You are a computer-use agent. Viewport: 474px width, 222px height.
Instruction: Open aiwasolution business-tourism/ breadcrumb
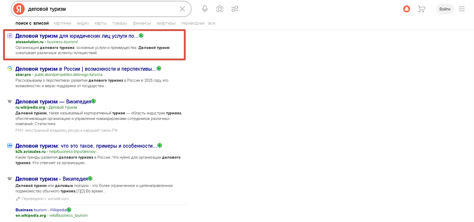pyautogui.click(x=63, y=42)
